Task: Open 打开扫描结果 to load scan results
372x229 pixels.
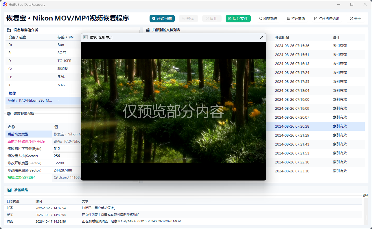Action: 327,18
